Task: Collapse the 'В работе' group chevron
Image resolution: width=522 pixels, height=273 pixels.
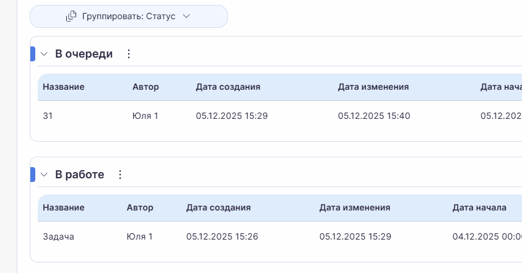Action: click(44, 175)
